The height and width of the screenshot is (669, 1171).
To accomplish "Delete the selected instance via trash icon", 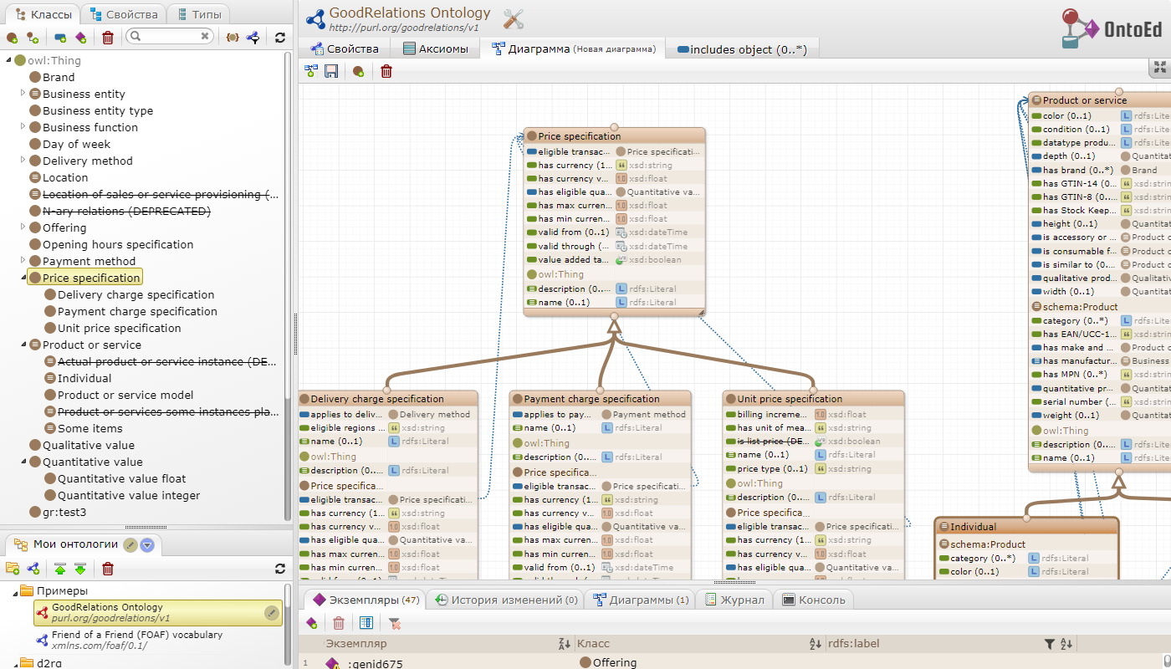I will point(339,623).
